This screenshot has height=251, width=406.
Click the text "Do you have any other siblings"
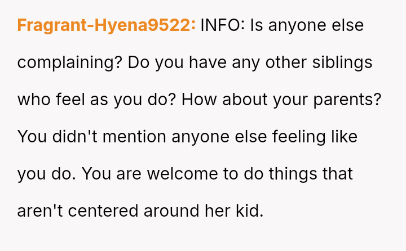250,62
